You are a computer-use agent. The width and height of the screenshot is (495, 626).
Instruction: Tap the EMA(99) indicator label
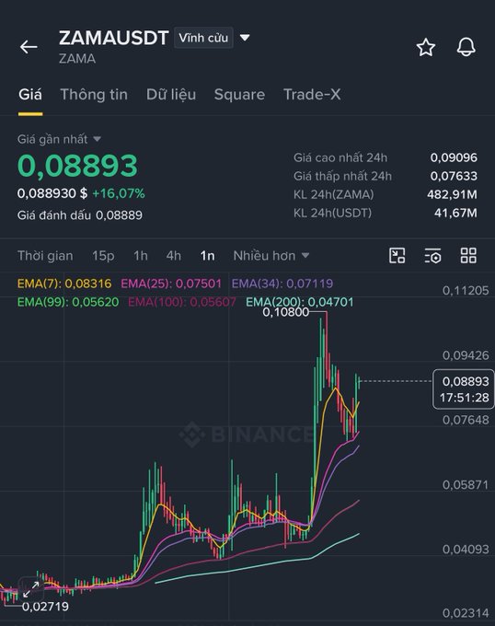(68, 302)
